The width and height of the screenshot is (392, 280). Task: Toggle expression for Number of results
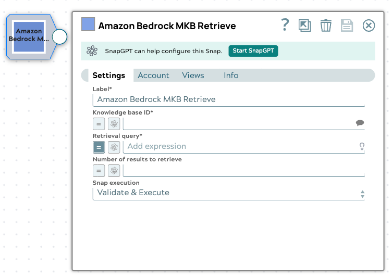coord(99,171)
